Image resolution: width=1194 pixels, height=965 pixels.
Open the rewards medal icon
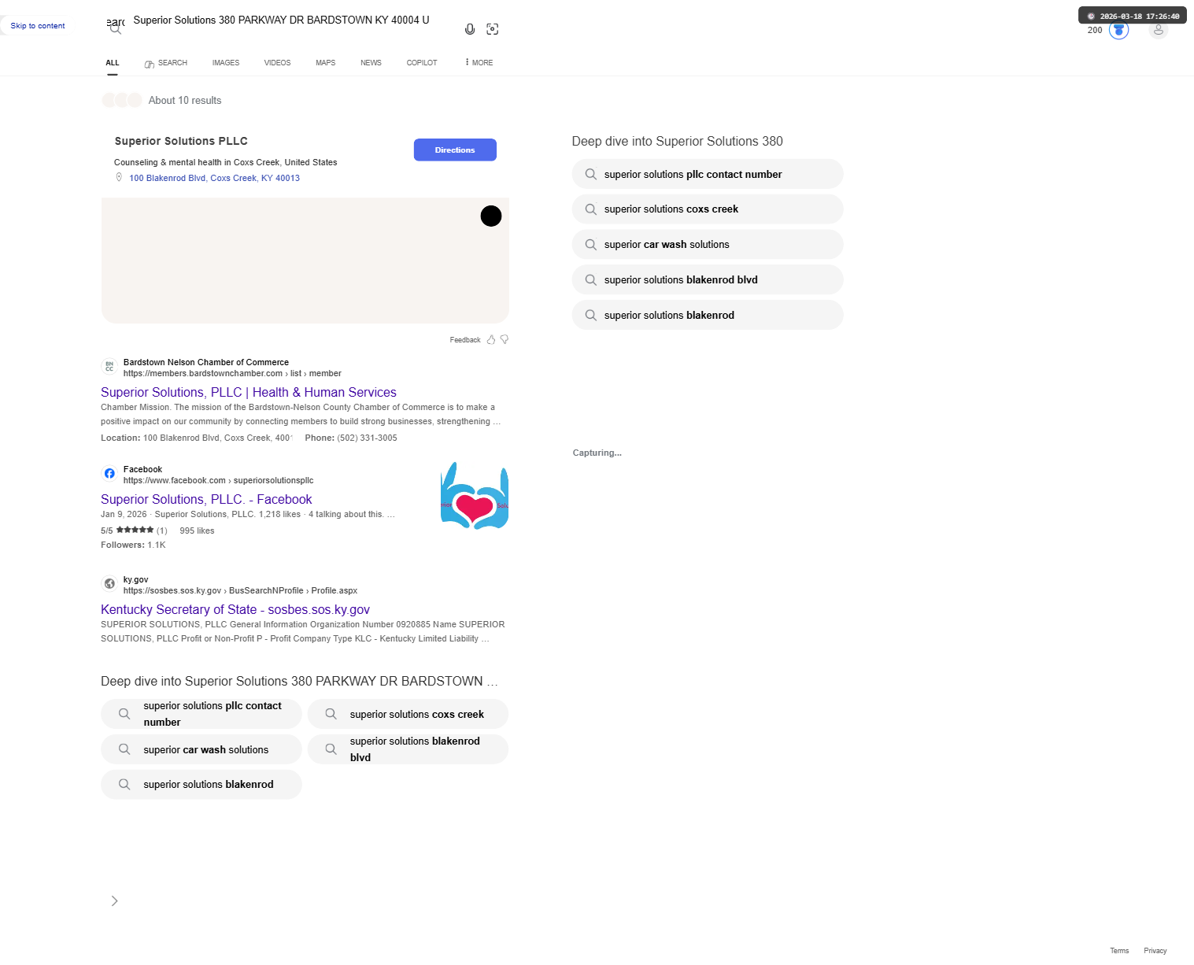pyautogui.click(x=1118, y=31)
